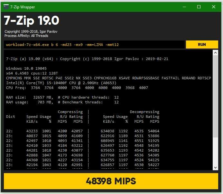Click decompressing speed value 608945

coord(107,141)
